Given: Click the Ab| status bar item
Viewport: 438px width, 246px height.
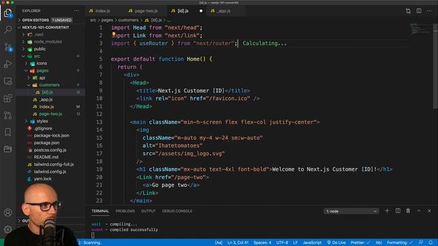Looking at the screenshot, I should 378,243.
